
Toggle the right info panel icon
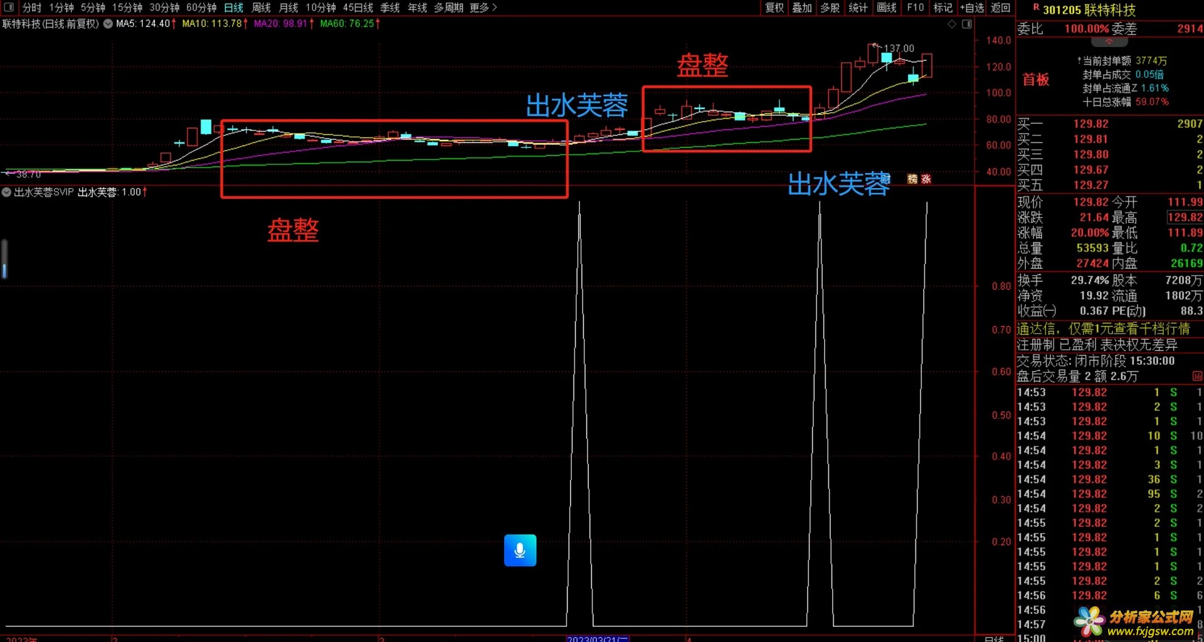coord(967,24)
